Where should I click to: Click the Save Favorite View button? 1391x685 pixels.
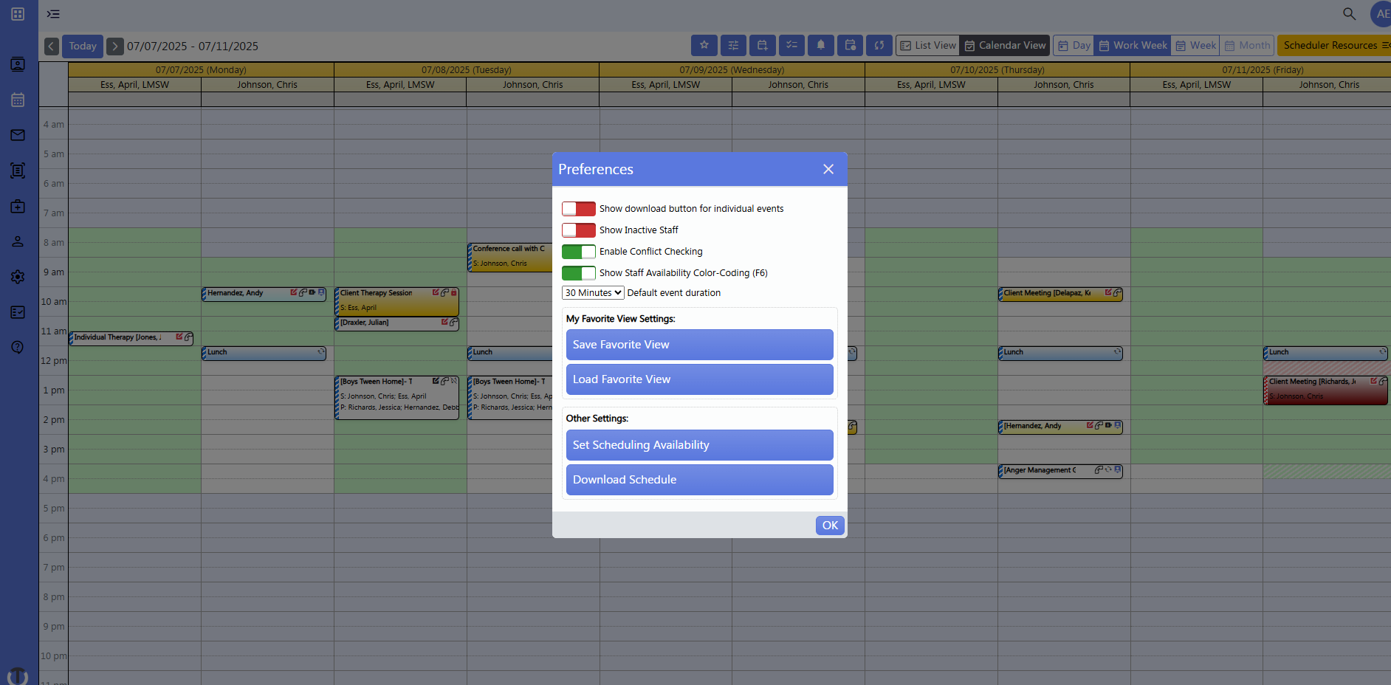pyautogui.click(x=700, y=345)
